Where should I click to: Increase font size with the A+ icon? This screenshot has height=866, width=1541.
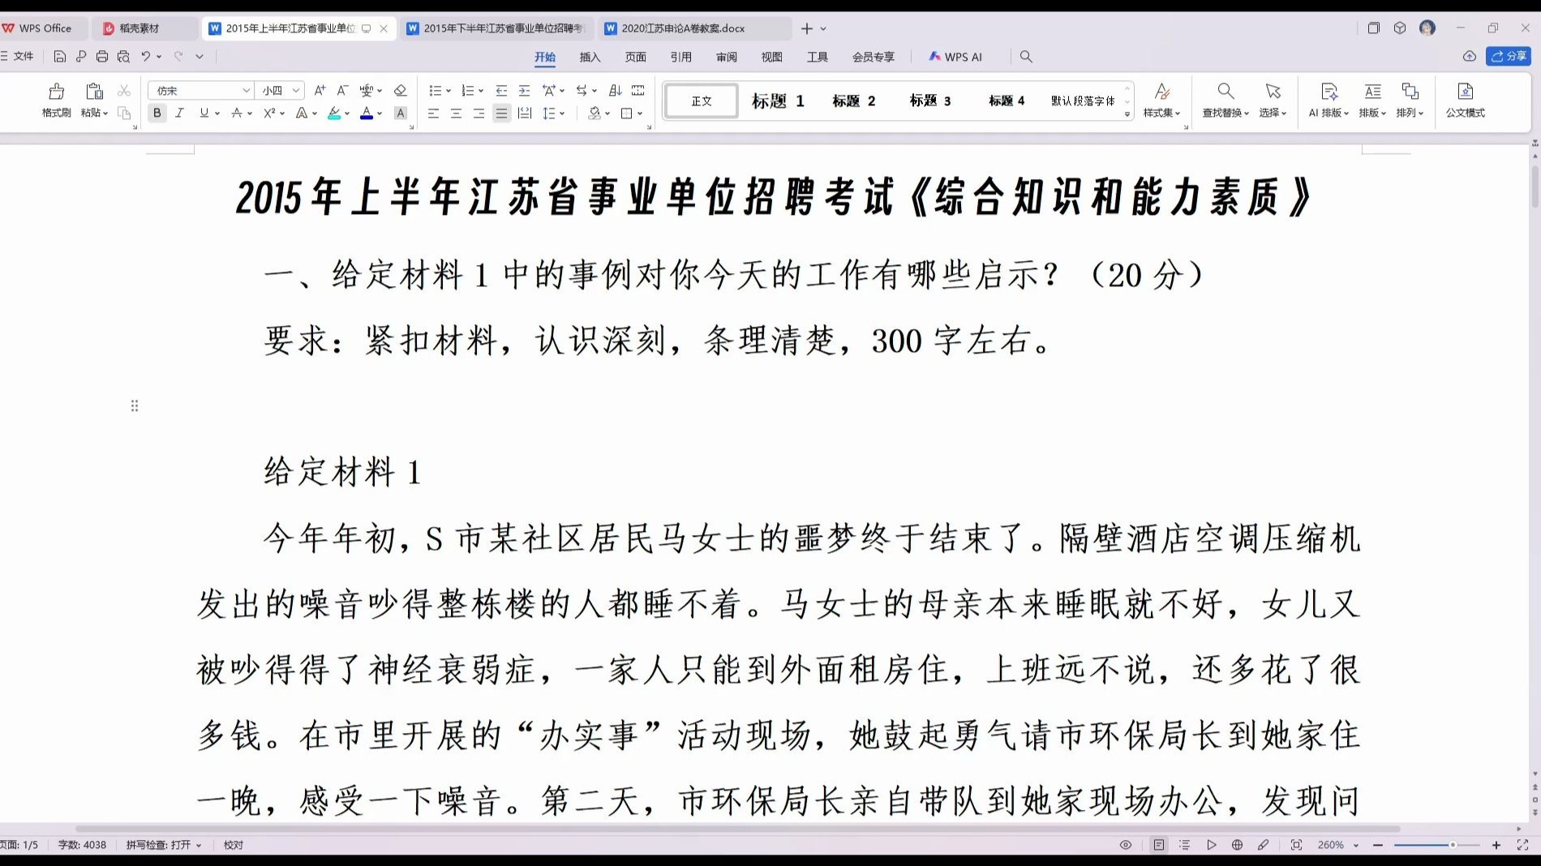(320, 90)
